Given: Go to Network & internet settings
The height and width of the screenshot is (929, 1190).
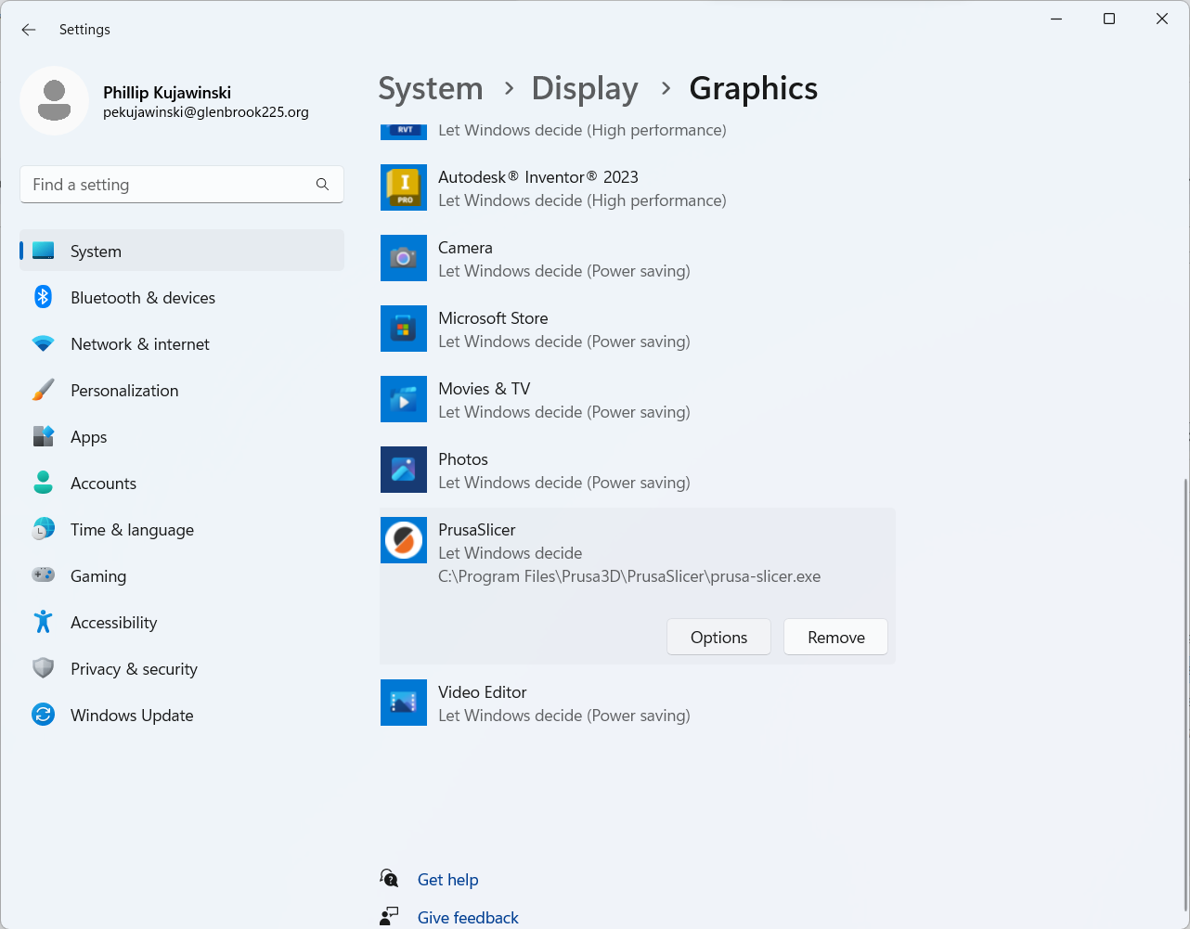Looking at the screenshot, I should (182, 343).
